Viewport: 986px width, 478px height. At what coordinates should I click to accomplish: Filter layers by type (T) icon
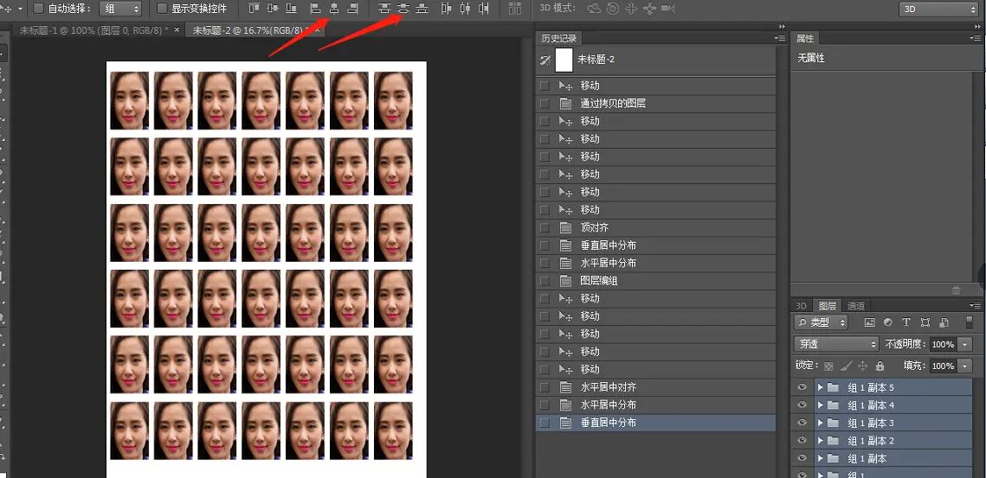pos(906,322)
